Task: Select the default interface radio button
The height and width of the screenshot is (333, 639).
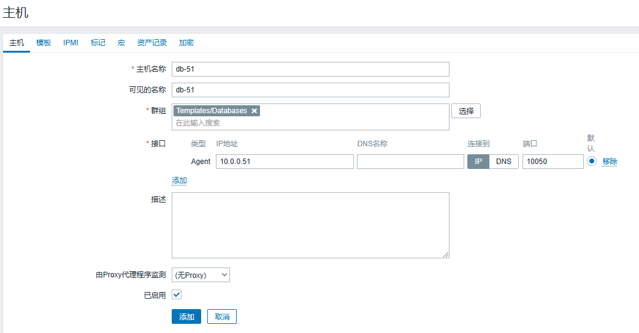Action: [592, 161]
